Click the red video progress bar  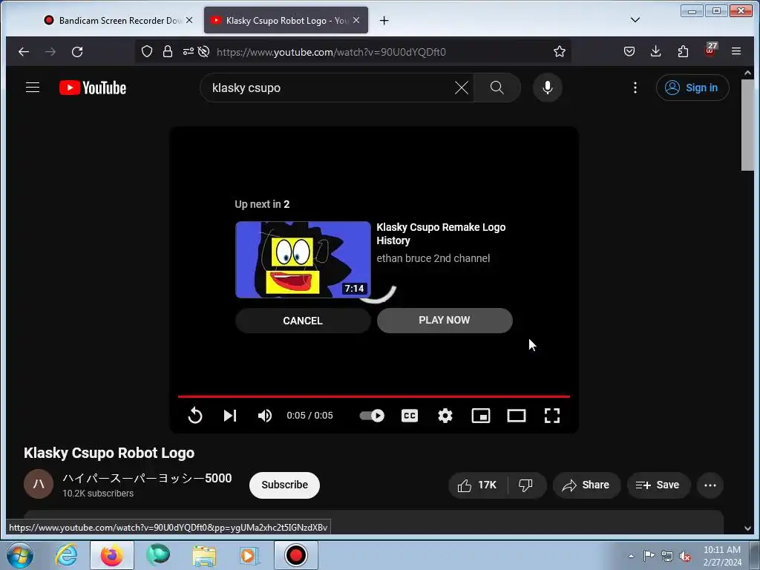click(374, 396)
